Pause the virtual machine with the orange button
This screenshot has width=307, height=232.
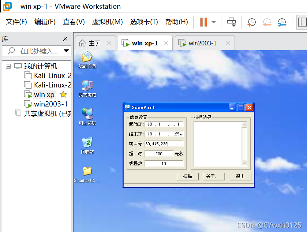coord(203,22)
